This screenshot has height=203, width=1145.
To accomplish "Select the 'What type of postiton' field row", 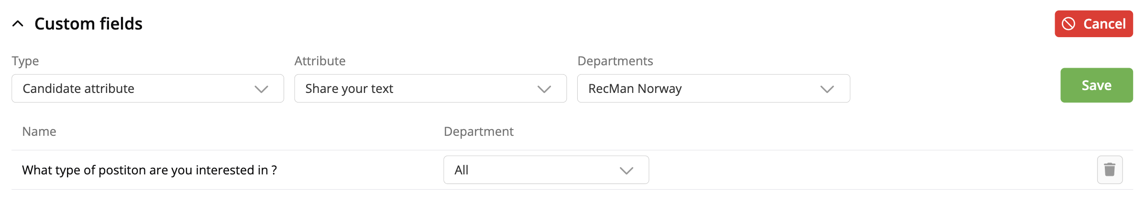I will pos(149,170).
